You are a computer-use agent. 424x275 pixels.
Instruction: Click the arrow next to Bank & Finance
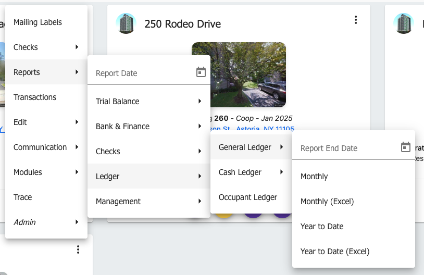coord(199,126)
